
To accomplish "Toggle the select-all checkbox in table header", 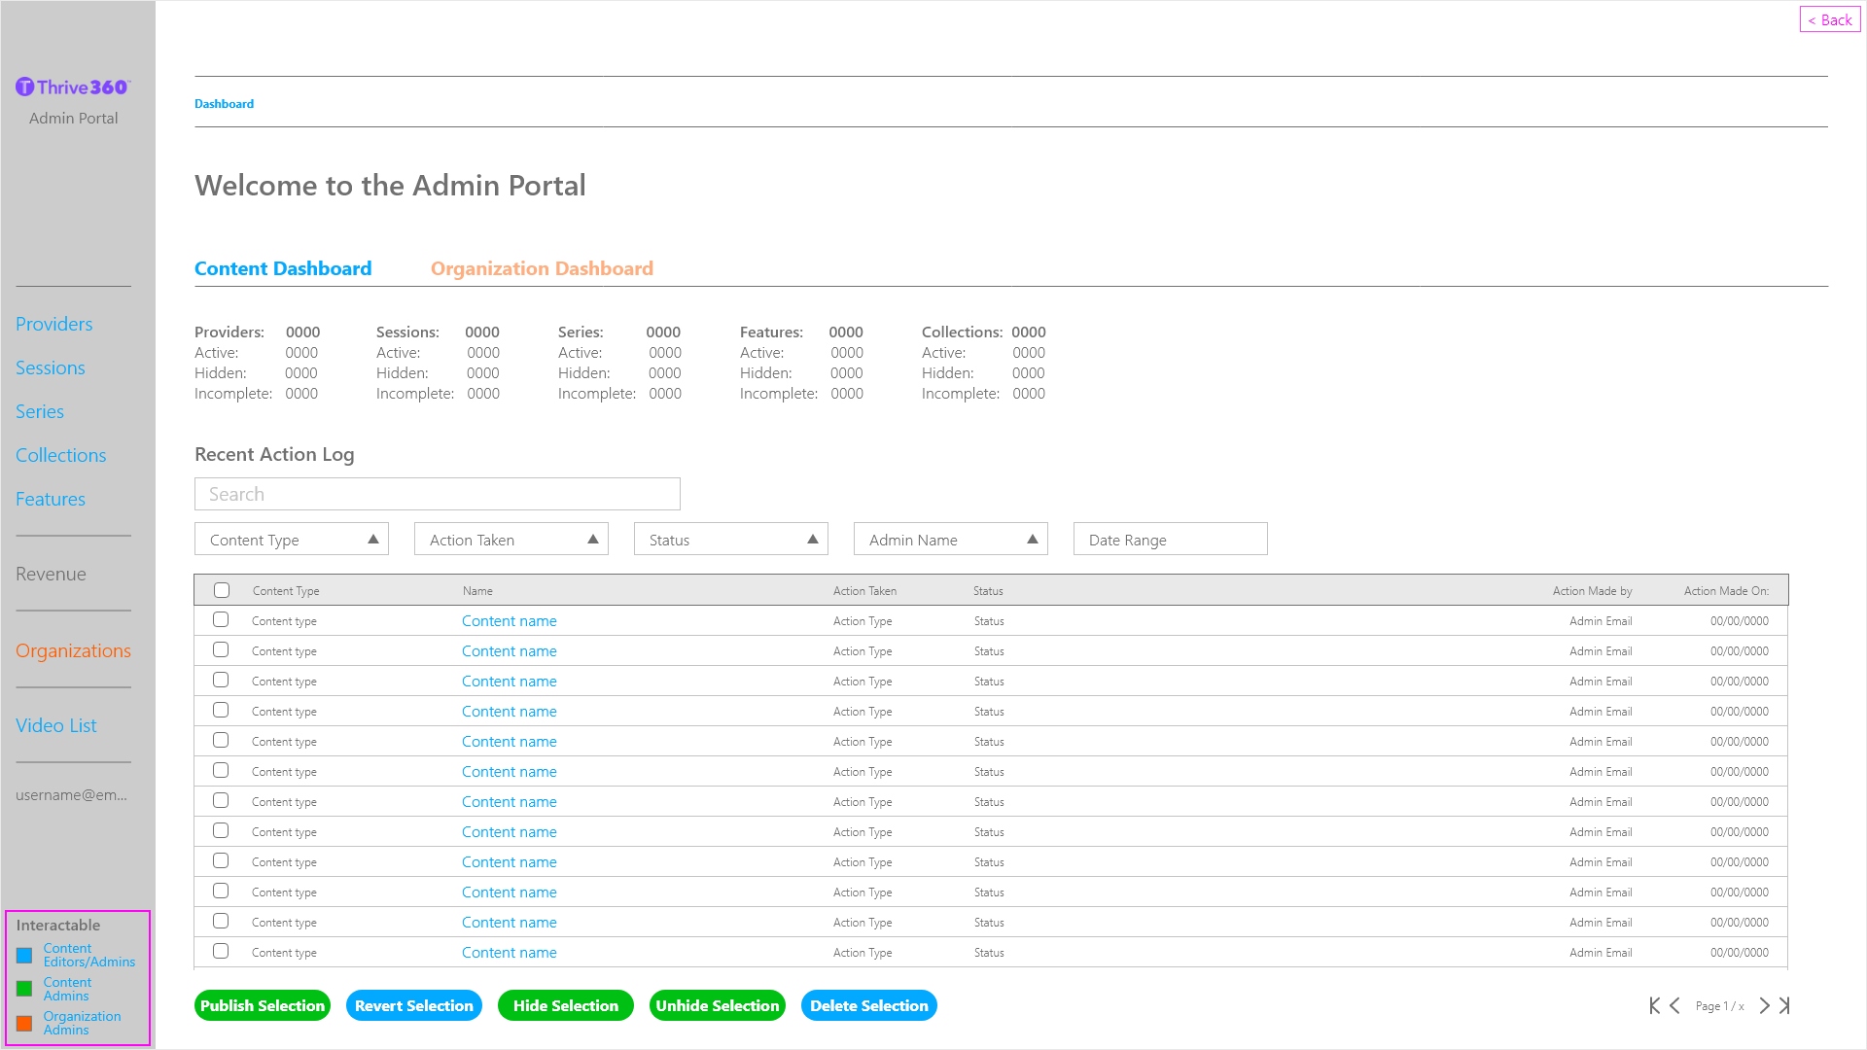I will [x=222, y=590].
